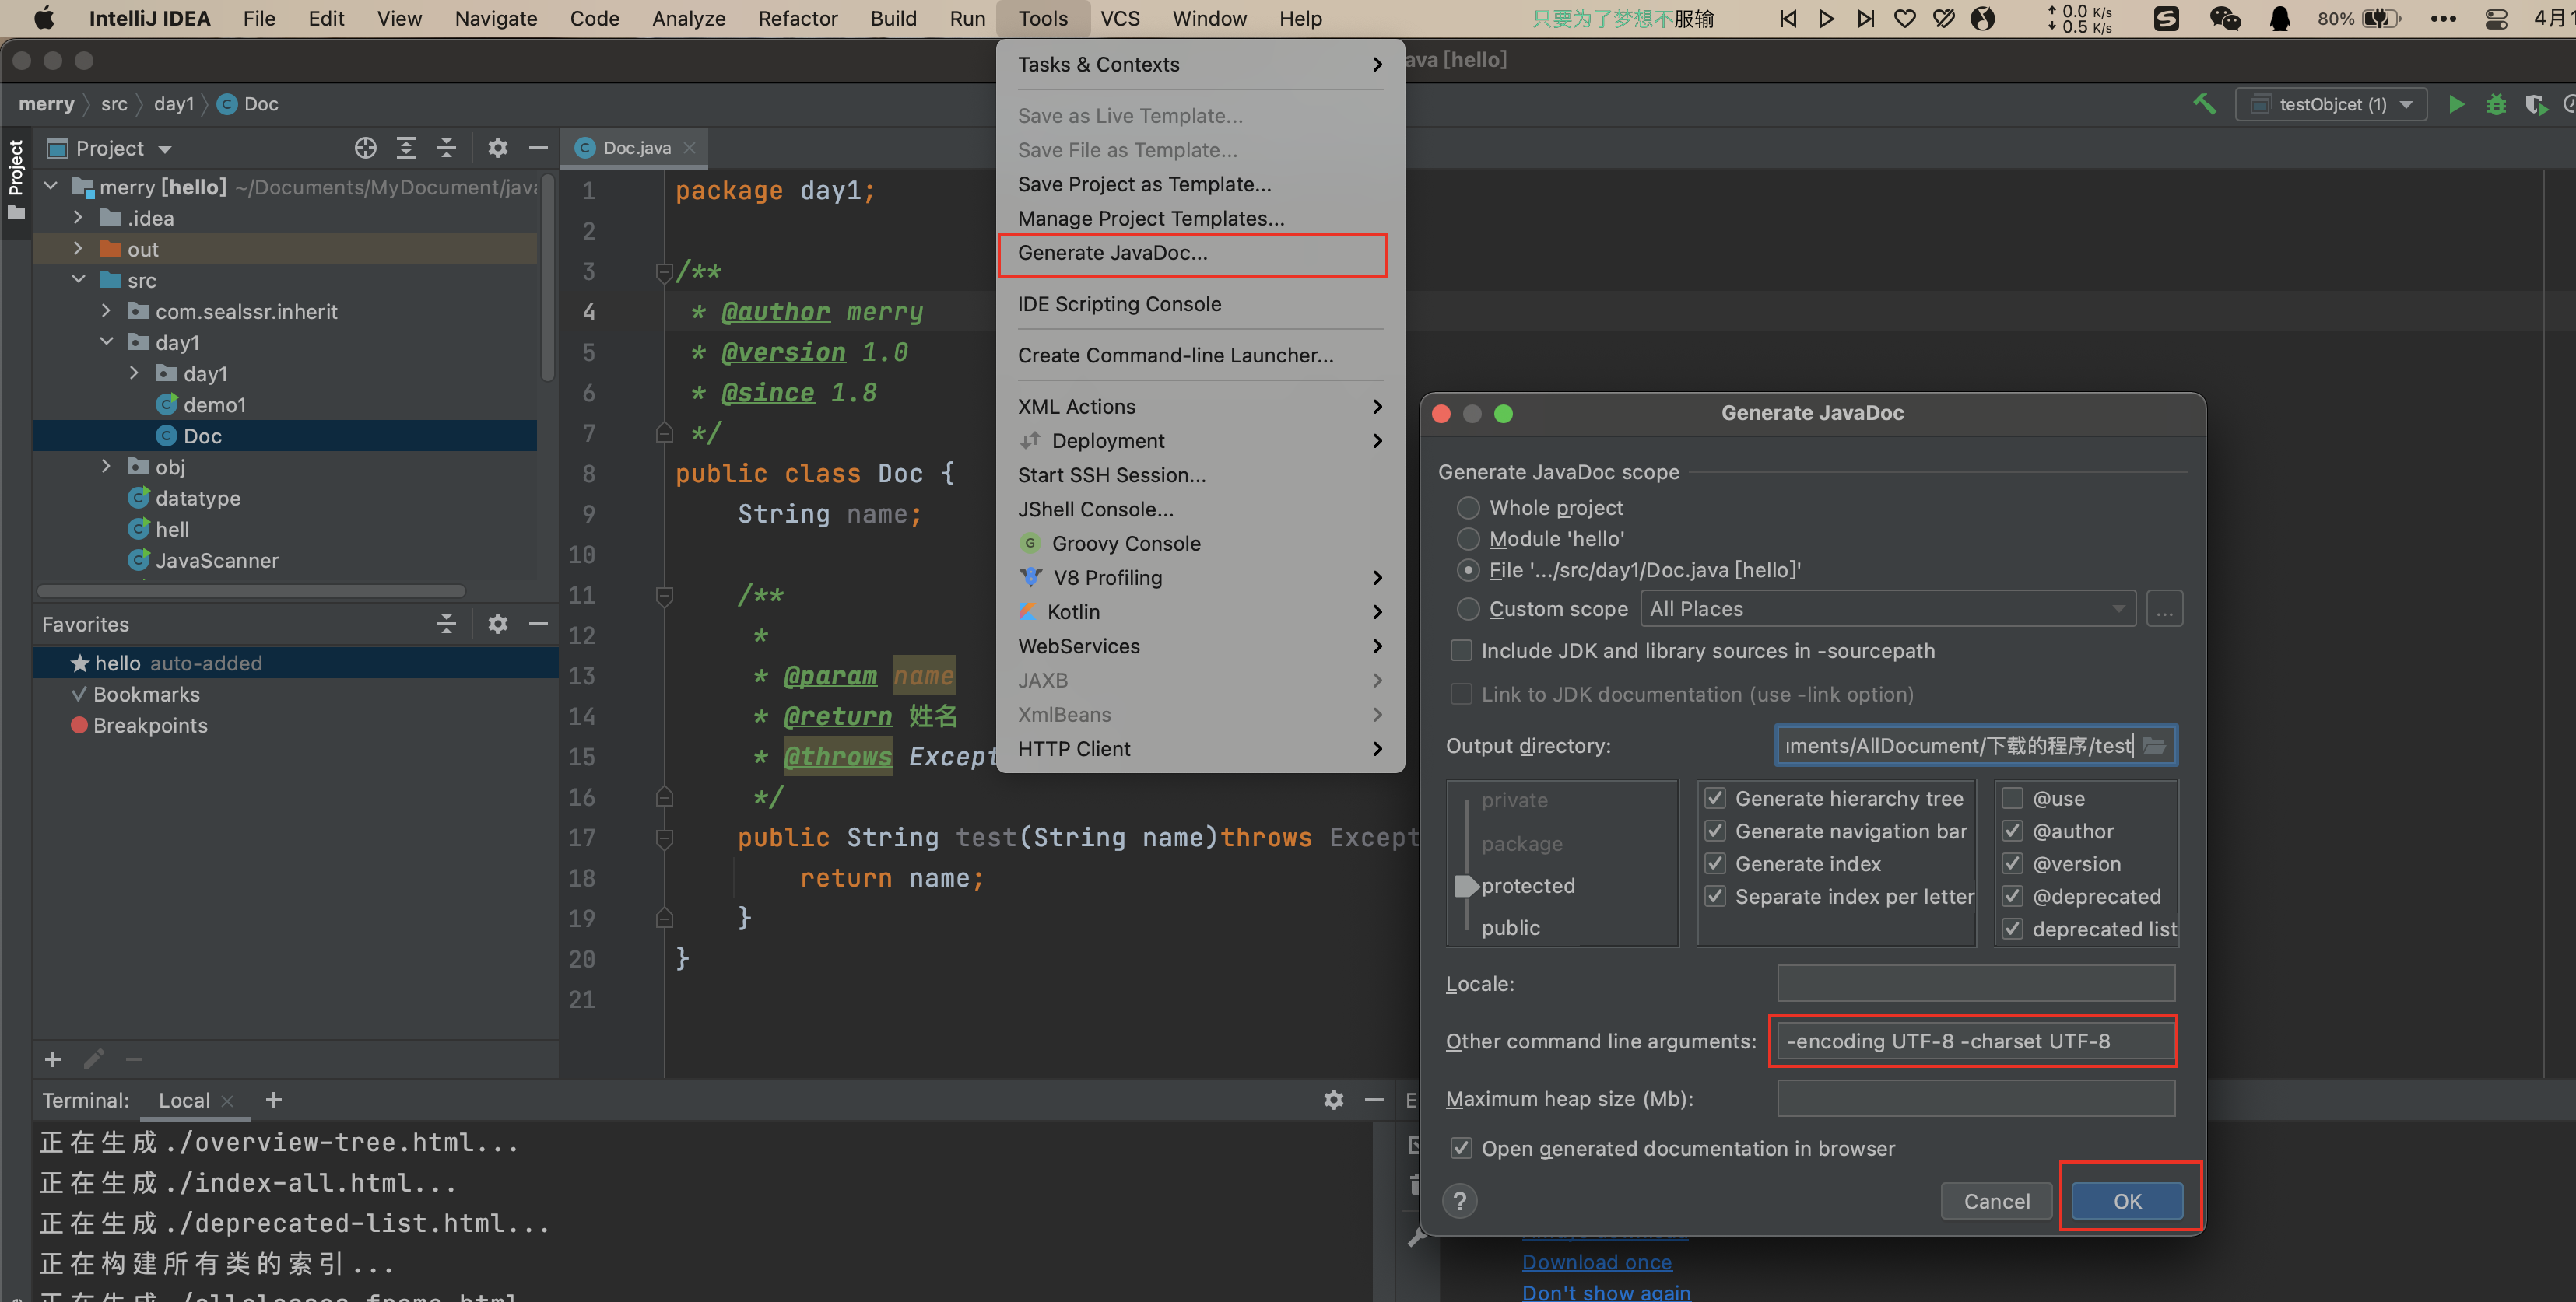Click the locate target icon in Project panel

pyautogui.click(x=366, y=148)
